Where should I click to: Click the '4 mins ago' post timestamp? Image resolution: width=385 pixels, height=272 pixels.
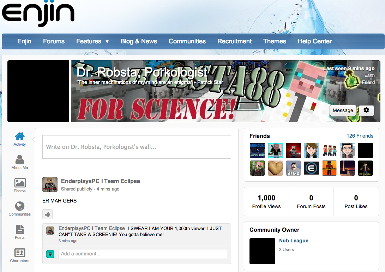coord(108,189)
